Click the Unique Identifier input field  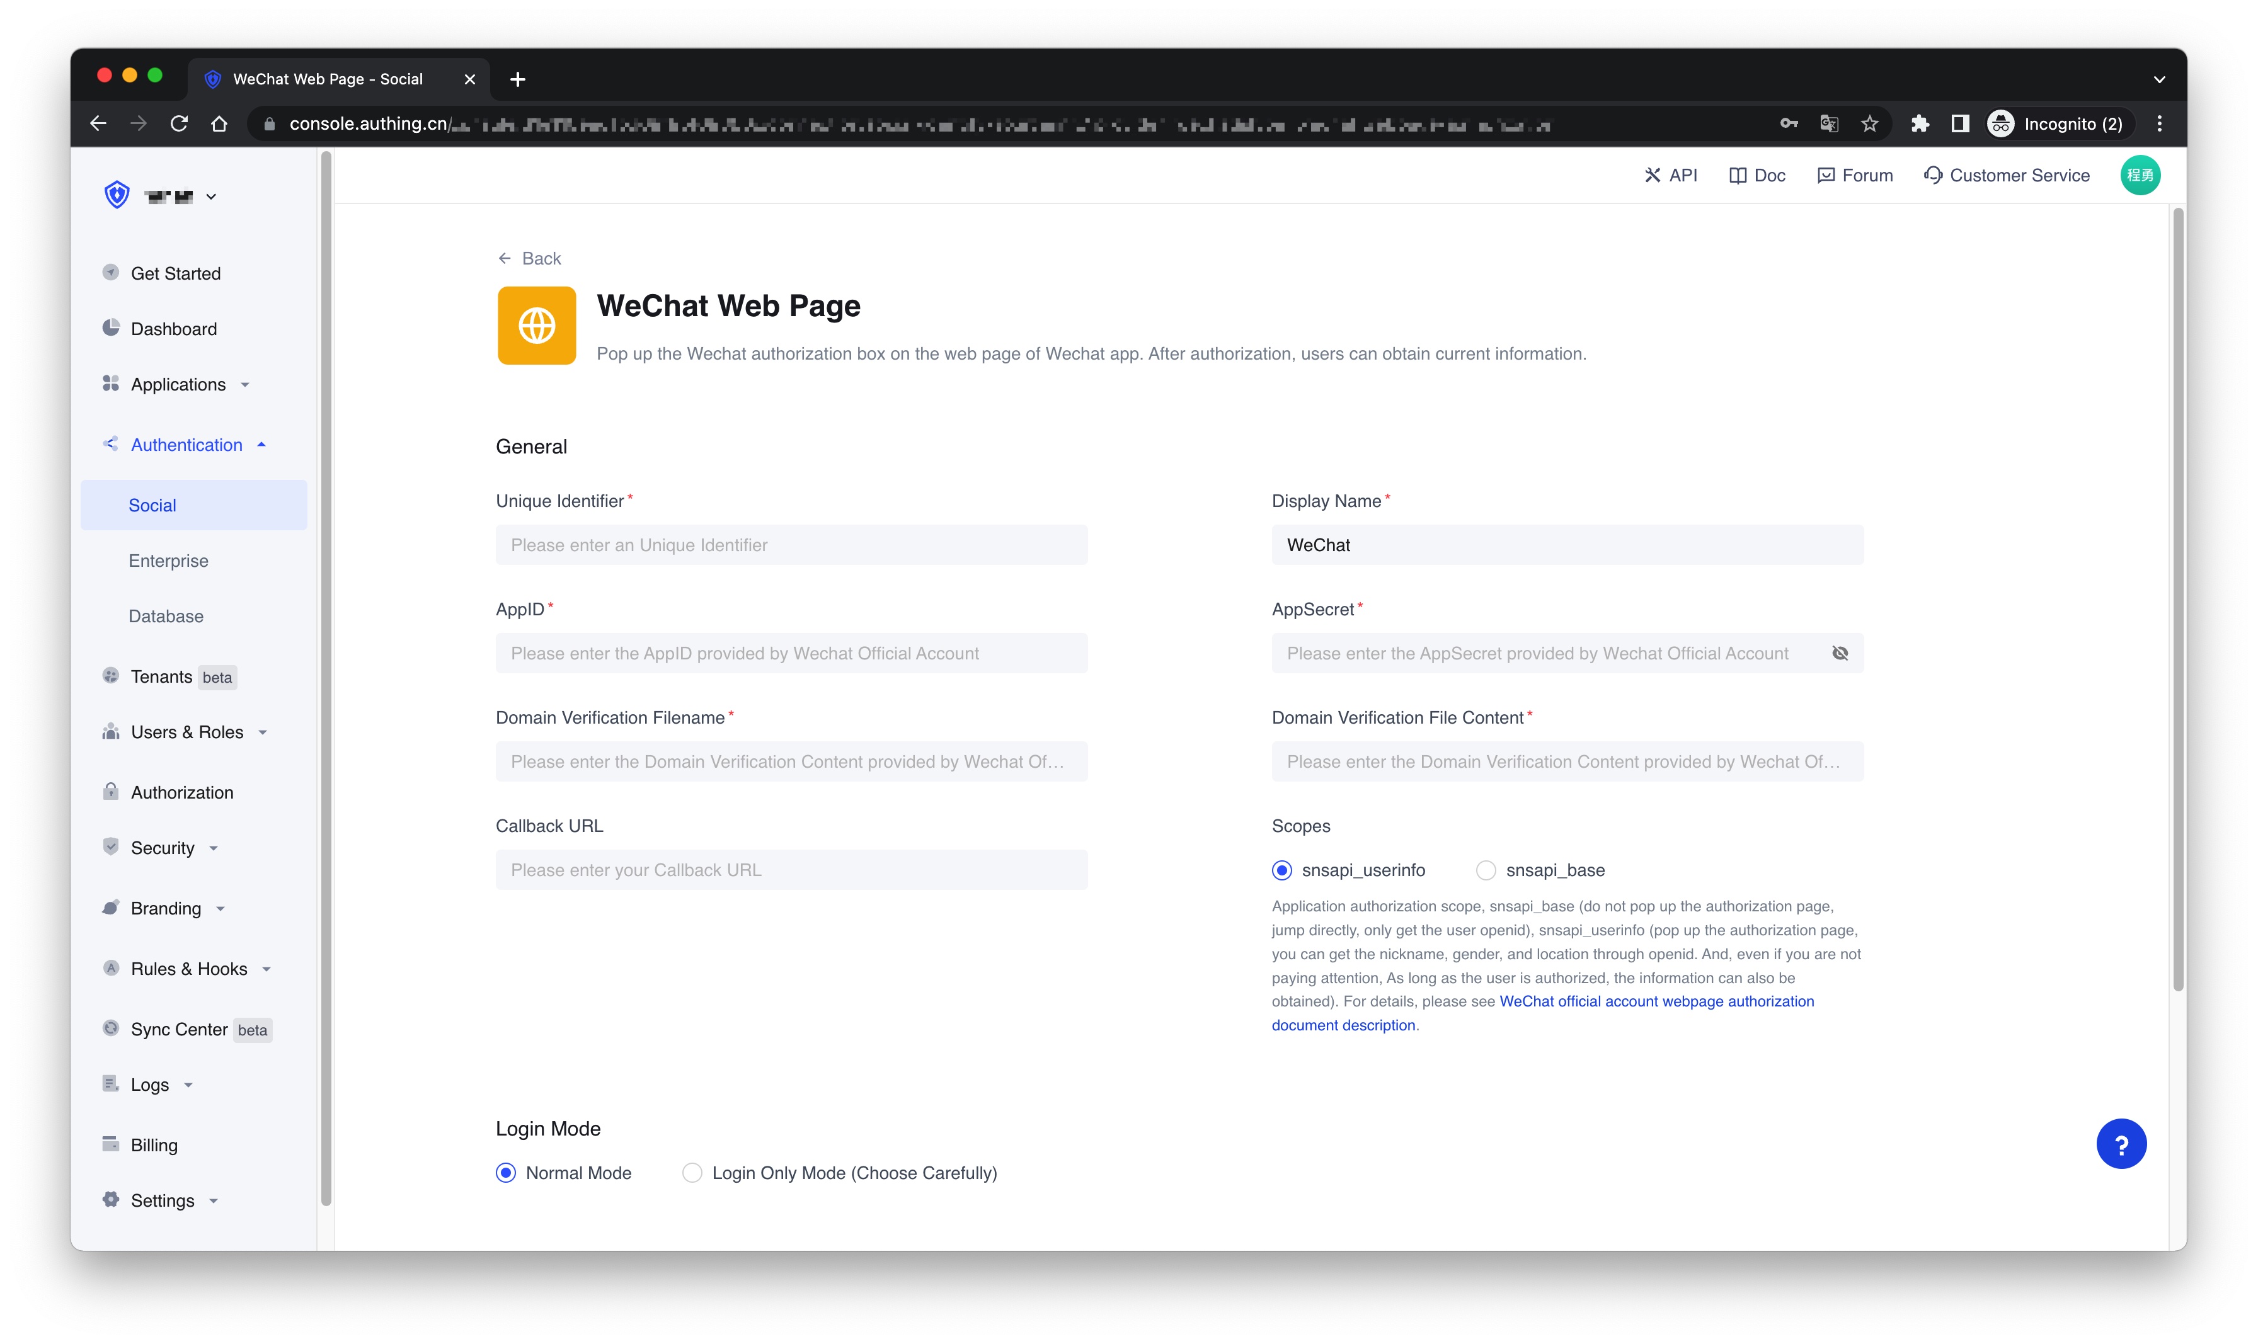(x=791, y=545)
